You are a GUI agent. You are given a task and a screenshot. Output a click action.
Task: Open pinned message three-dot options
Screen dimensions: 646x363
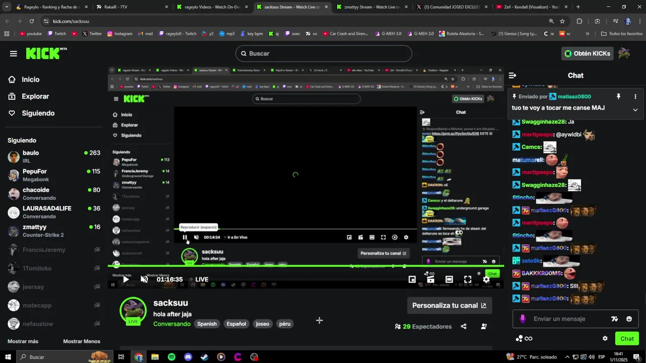pos(635,96)
